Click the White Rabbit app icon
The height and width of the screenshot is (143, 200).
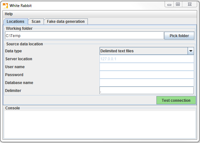tap(5, 5)
